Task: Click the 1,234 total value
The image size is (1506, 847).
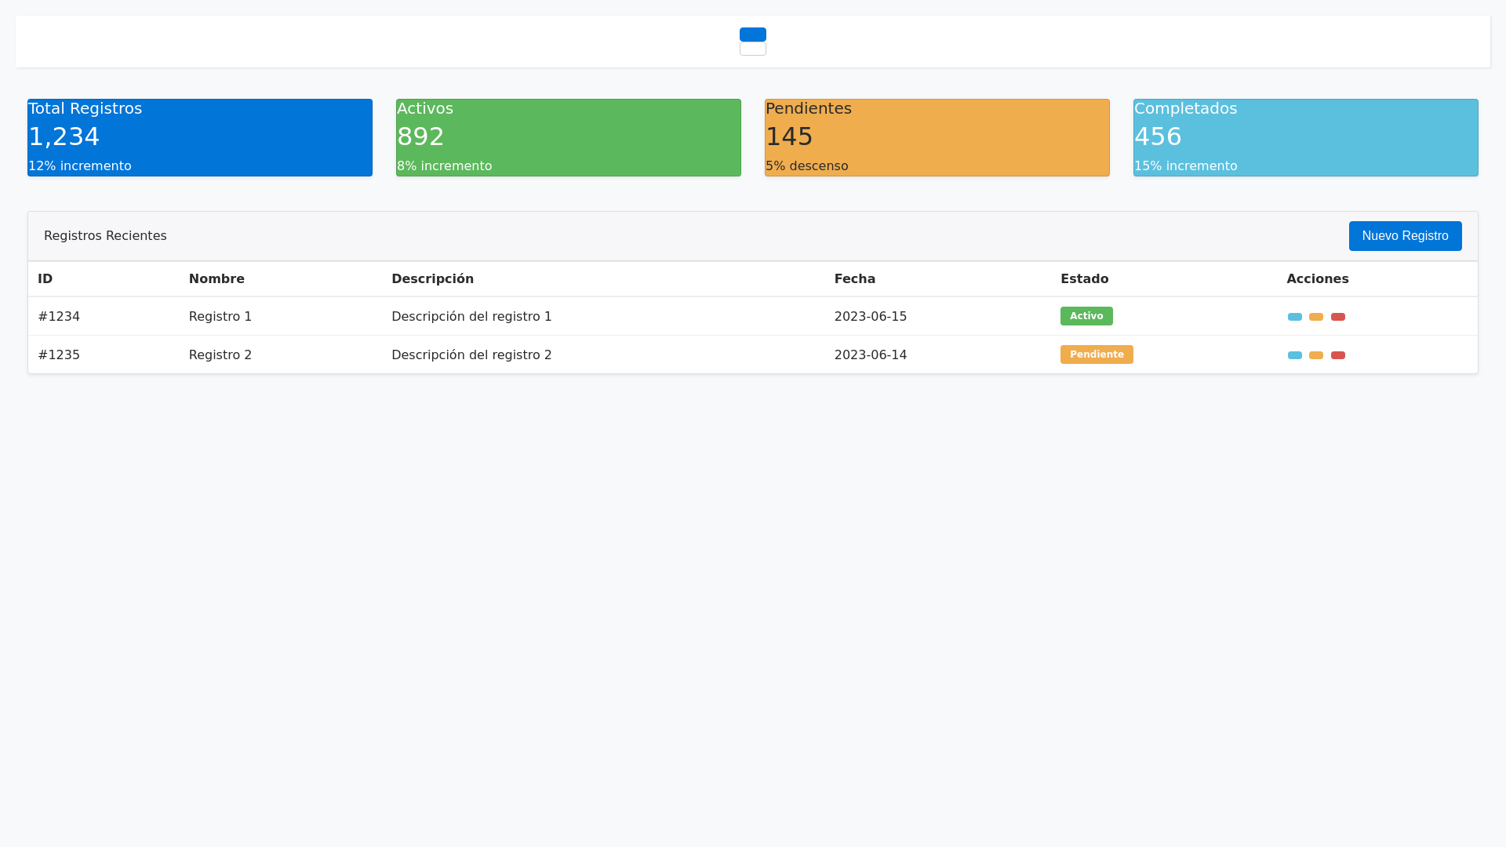Action: pos(64,136)
